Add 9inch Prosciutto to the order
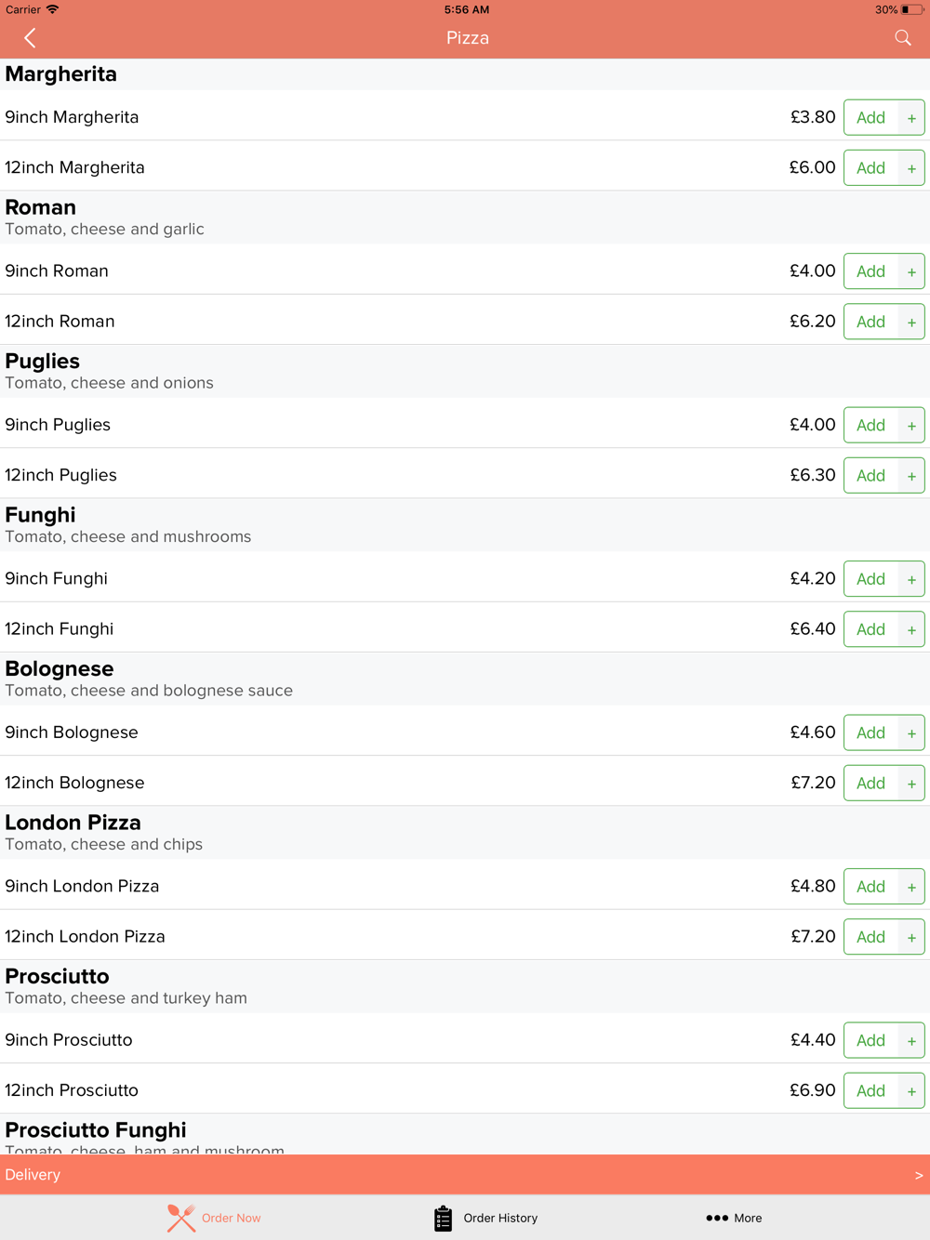The width and height of the screenshot is (930, 1240). pyautogui.click(x=871, y=1041)
